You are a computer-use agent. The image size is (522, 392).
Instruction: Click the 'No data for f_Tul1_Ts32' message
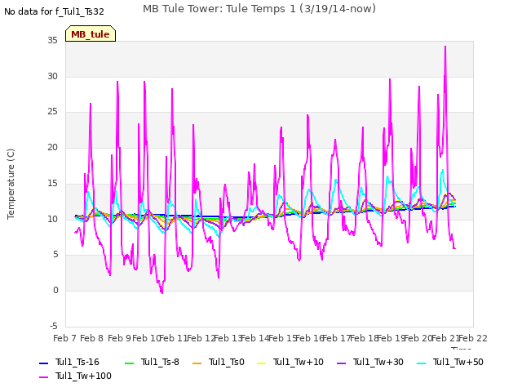pos(54,11)
